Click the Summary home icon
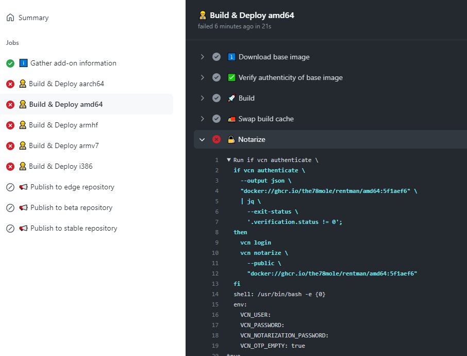Viewport: 467px width, 356px height. 10,18
